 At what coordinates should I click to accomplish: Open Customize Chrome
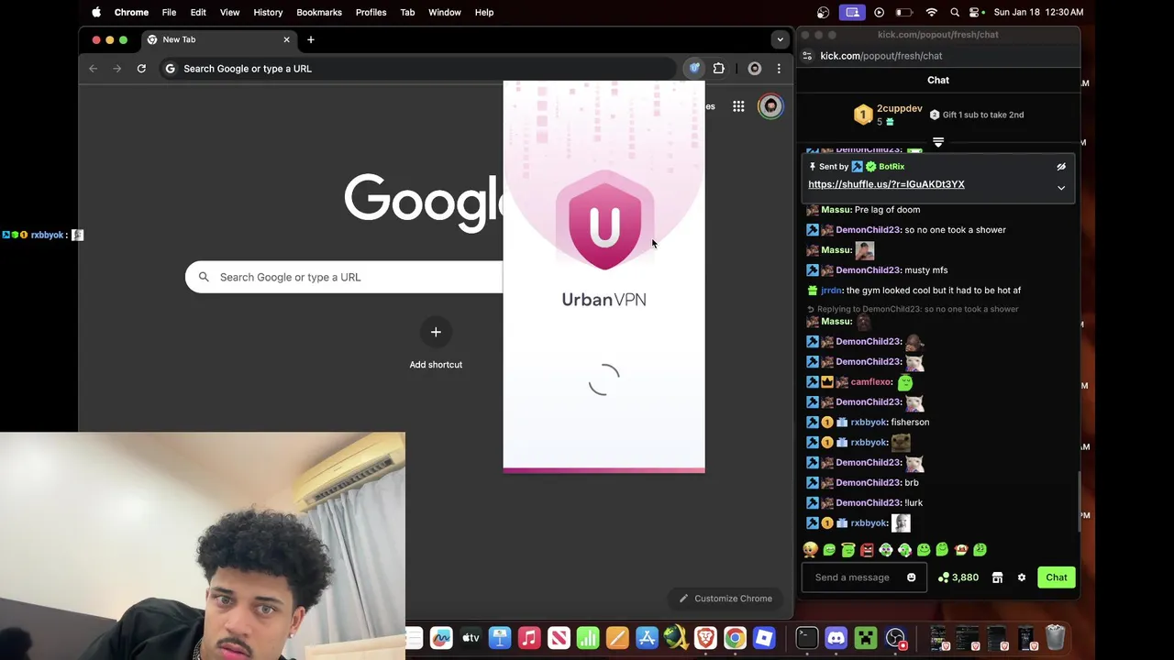coord(725,599)
